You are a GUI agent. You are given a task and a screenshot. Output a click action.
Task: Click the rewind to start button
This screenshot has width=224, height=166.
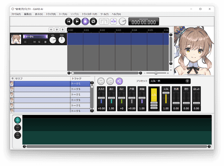pyautogui.click(x=69, y=21)
